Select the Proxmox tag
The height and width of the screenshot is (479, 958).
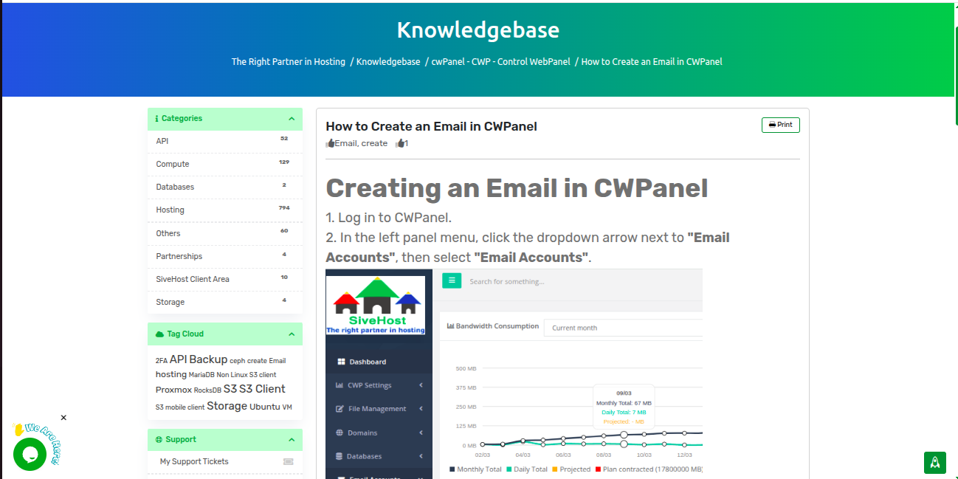point(173,390)
